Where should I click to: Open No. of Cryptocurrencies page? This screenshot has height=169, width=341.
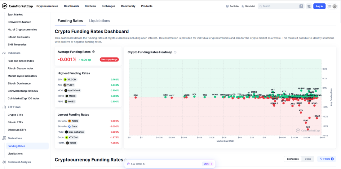coord(22,30)
